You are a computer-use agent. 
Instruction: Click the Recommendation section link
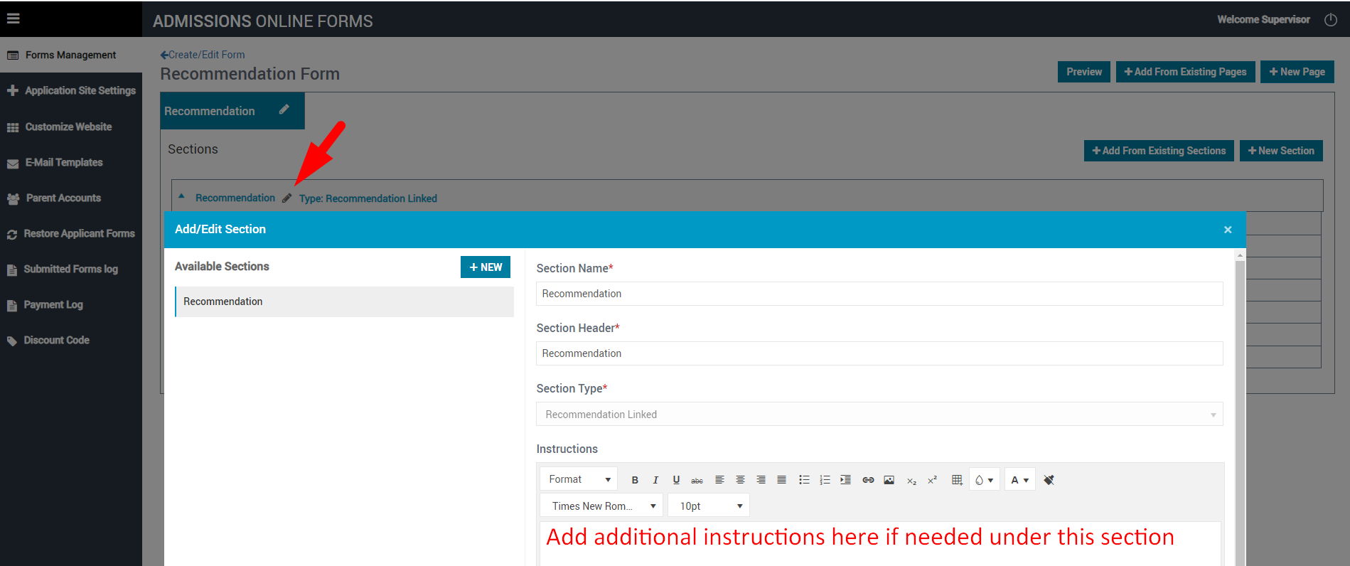pyautogui.click(x=235, y=198)
